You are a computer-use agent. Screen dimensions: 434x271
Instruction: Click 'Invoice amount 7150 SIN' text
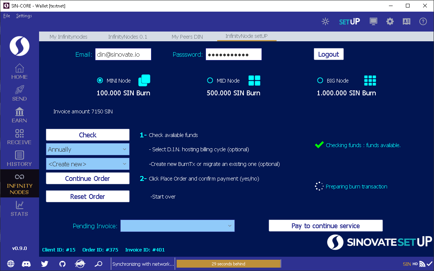[83, 111]
